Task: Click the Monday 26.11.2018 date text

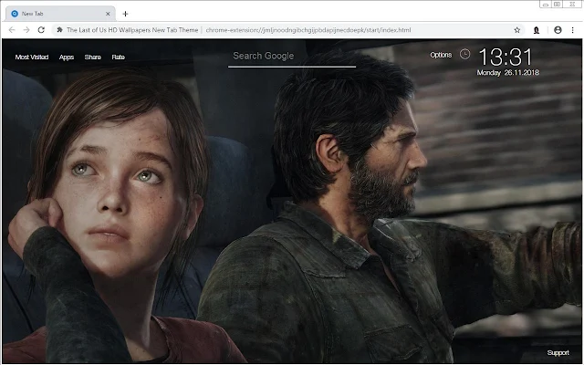Action: [508, 73]
